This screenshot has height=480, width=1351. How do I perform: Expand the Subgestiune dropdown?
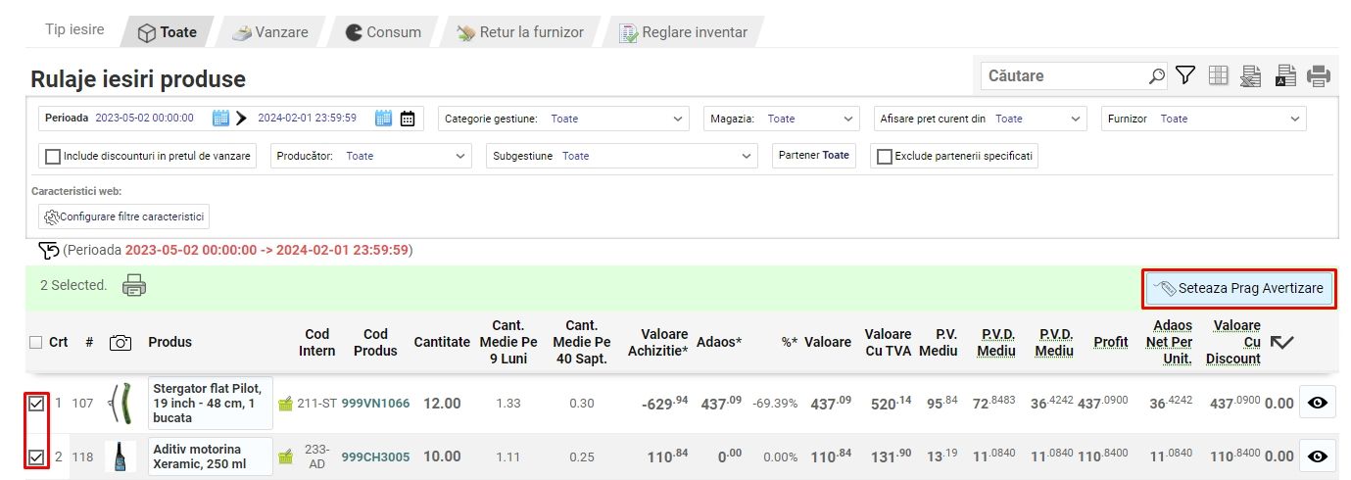point(622,156)
